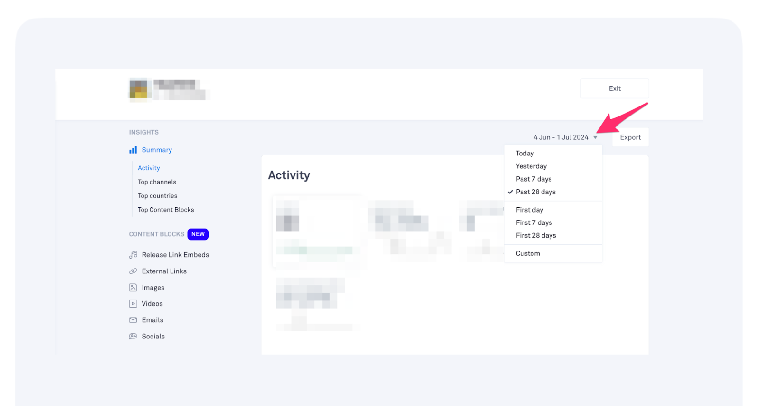Image resolution: width=760 pixels, height=406 pixels.
Task: Select the Past 7 days option
Action: [533, 179]
